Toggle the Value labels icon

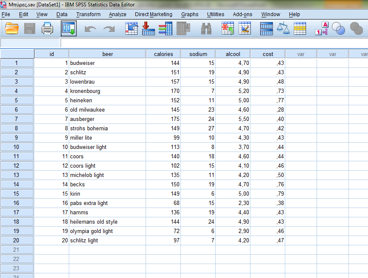(x=322, y=28)
